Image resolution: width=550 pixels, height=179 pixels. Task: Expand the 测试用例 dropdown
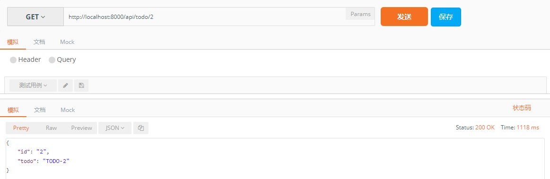pos(33,85)
